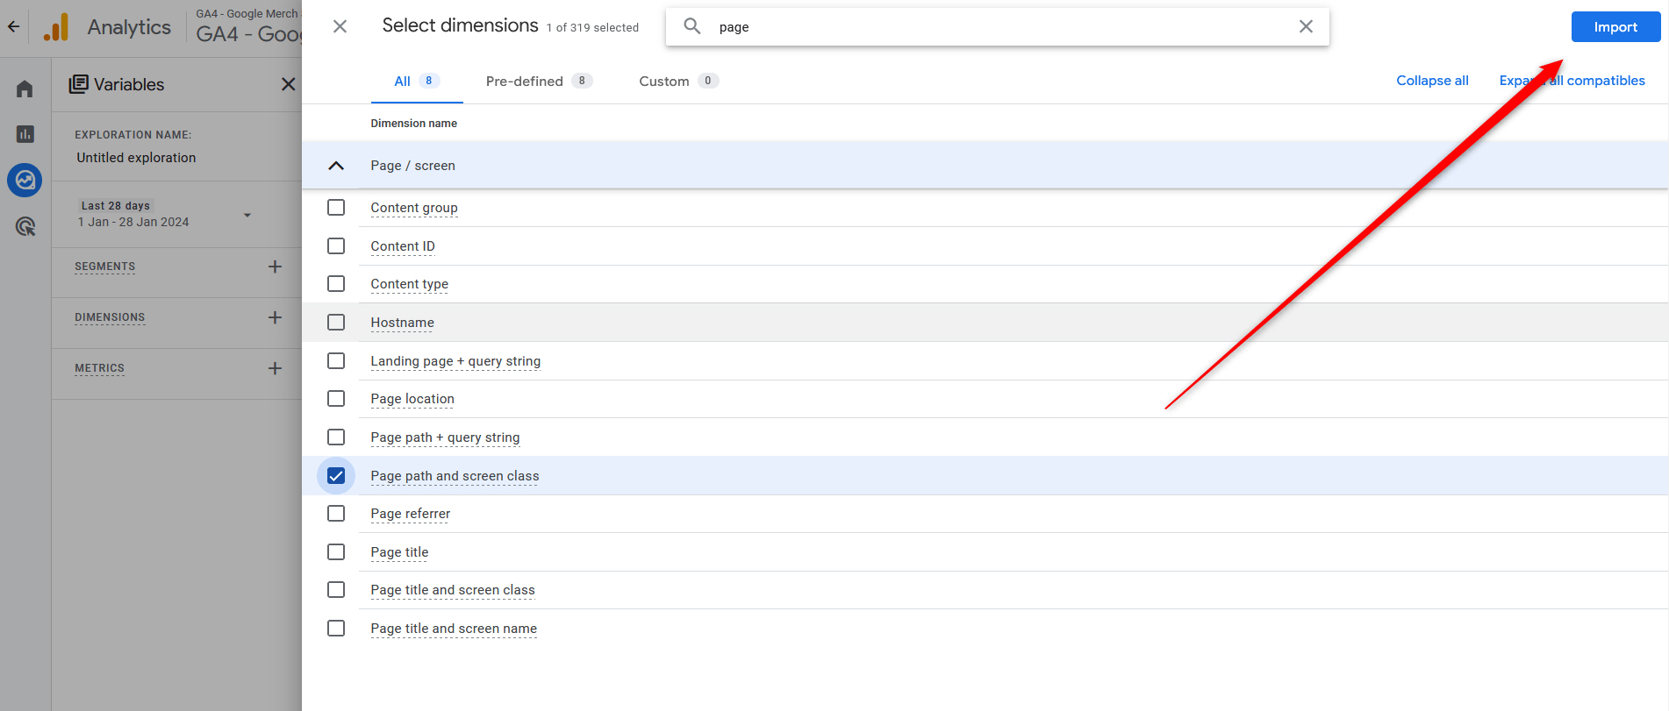Click the Import button
The image size is (1669, 711).
pos(1615,27)
